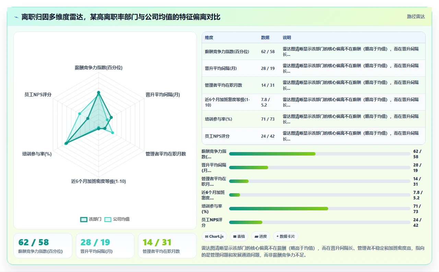Click the summary paragraph below the tag buttons
Screen dimensions: 439x272
313,252
